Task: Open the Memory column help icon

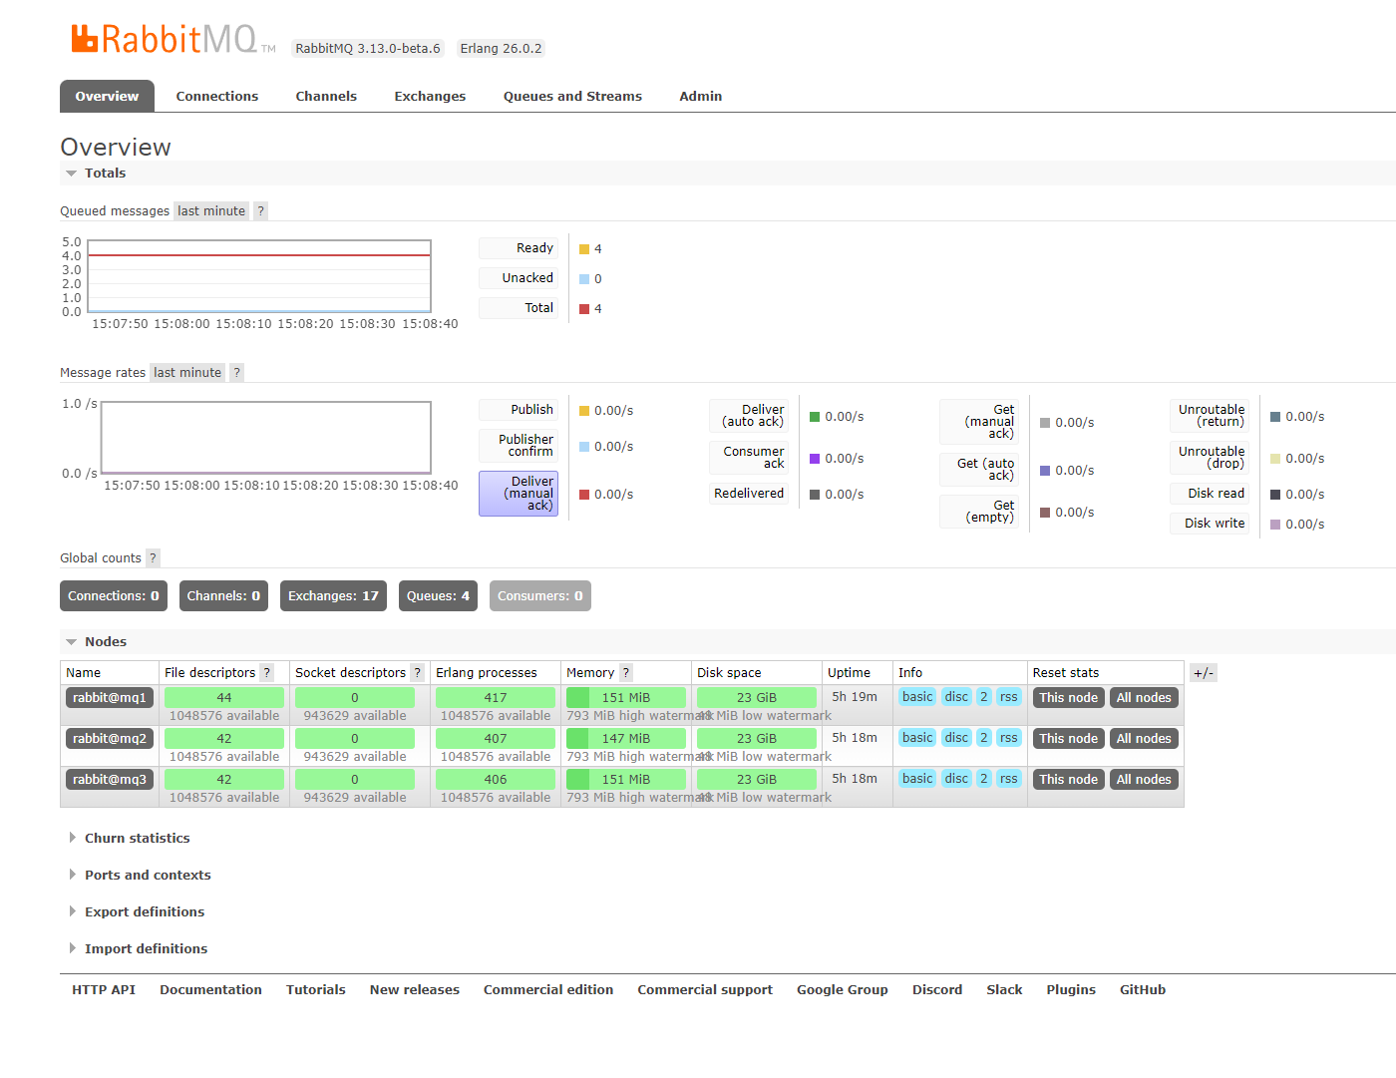Action: (x=625, y=673)
